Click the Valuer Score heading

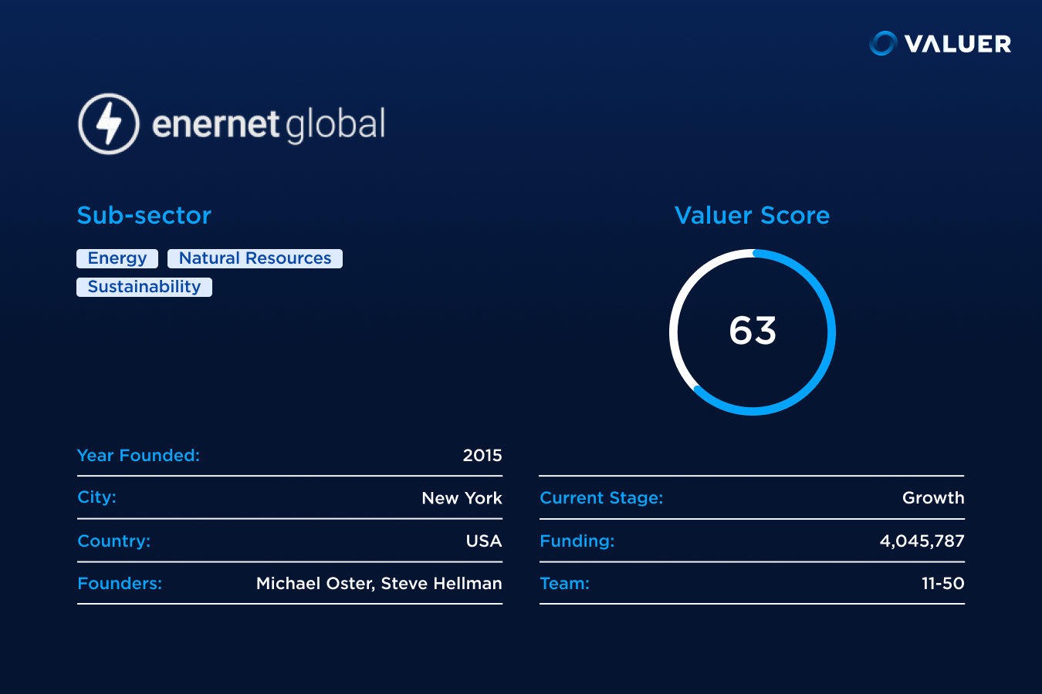point(752,215)
